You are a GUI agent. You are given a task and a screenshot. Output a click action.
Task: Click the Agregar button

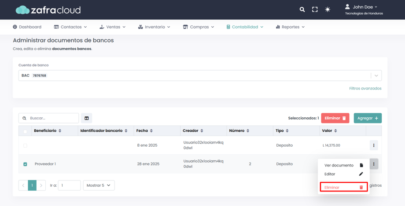tap(368, 118)
